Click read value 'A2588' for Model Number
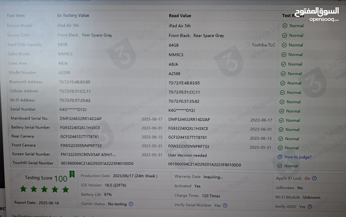The height and width of the screenshot is (217, 346). point(174,74)
